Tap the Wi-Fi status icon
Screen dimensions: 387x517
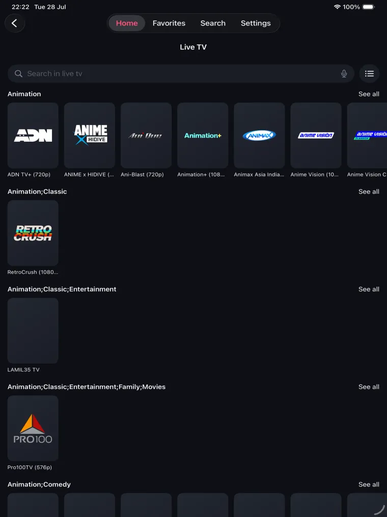coord(337,7)
